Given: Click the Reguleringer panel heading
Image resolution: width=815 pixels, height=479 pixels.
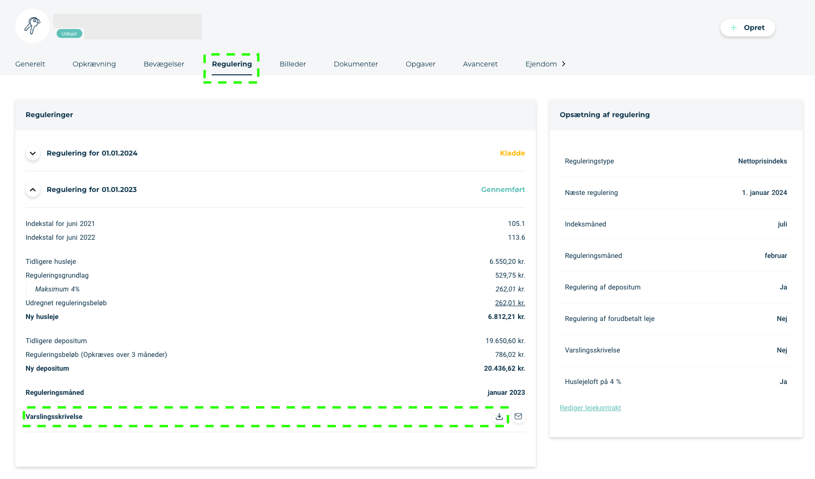Looking at the screenshot, I should 49,115.
